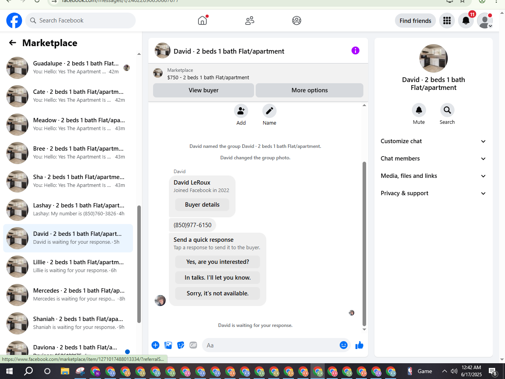Open the Meadow conversation
Screen dimensions: 505x379
68,125
